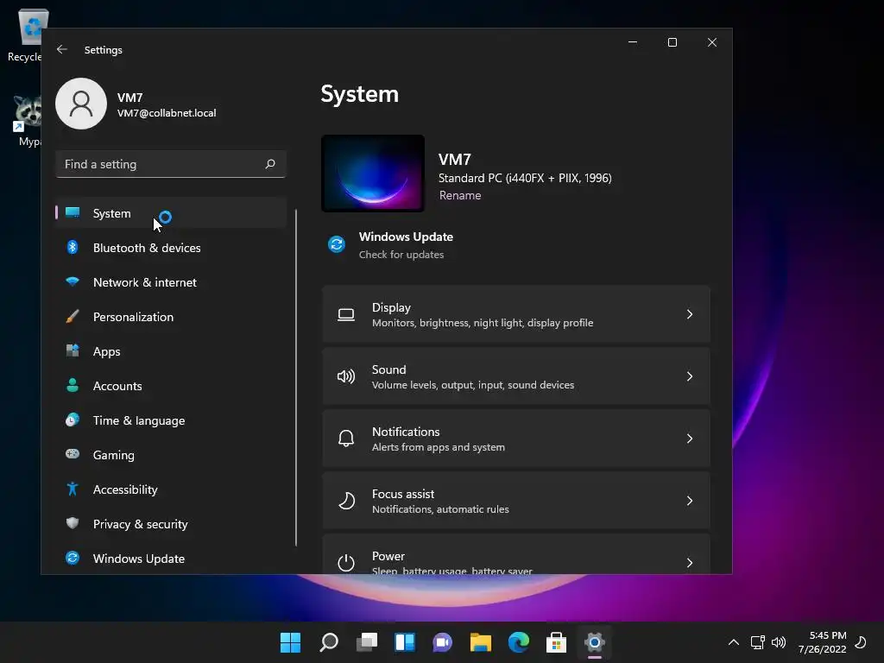Click the Personalization paintbrush icon
Viewport: 884px width, 663px height.
click(73, 316)
